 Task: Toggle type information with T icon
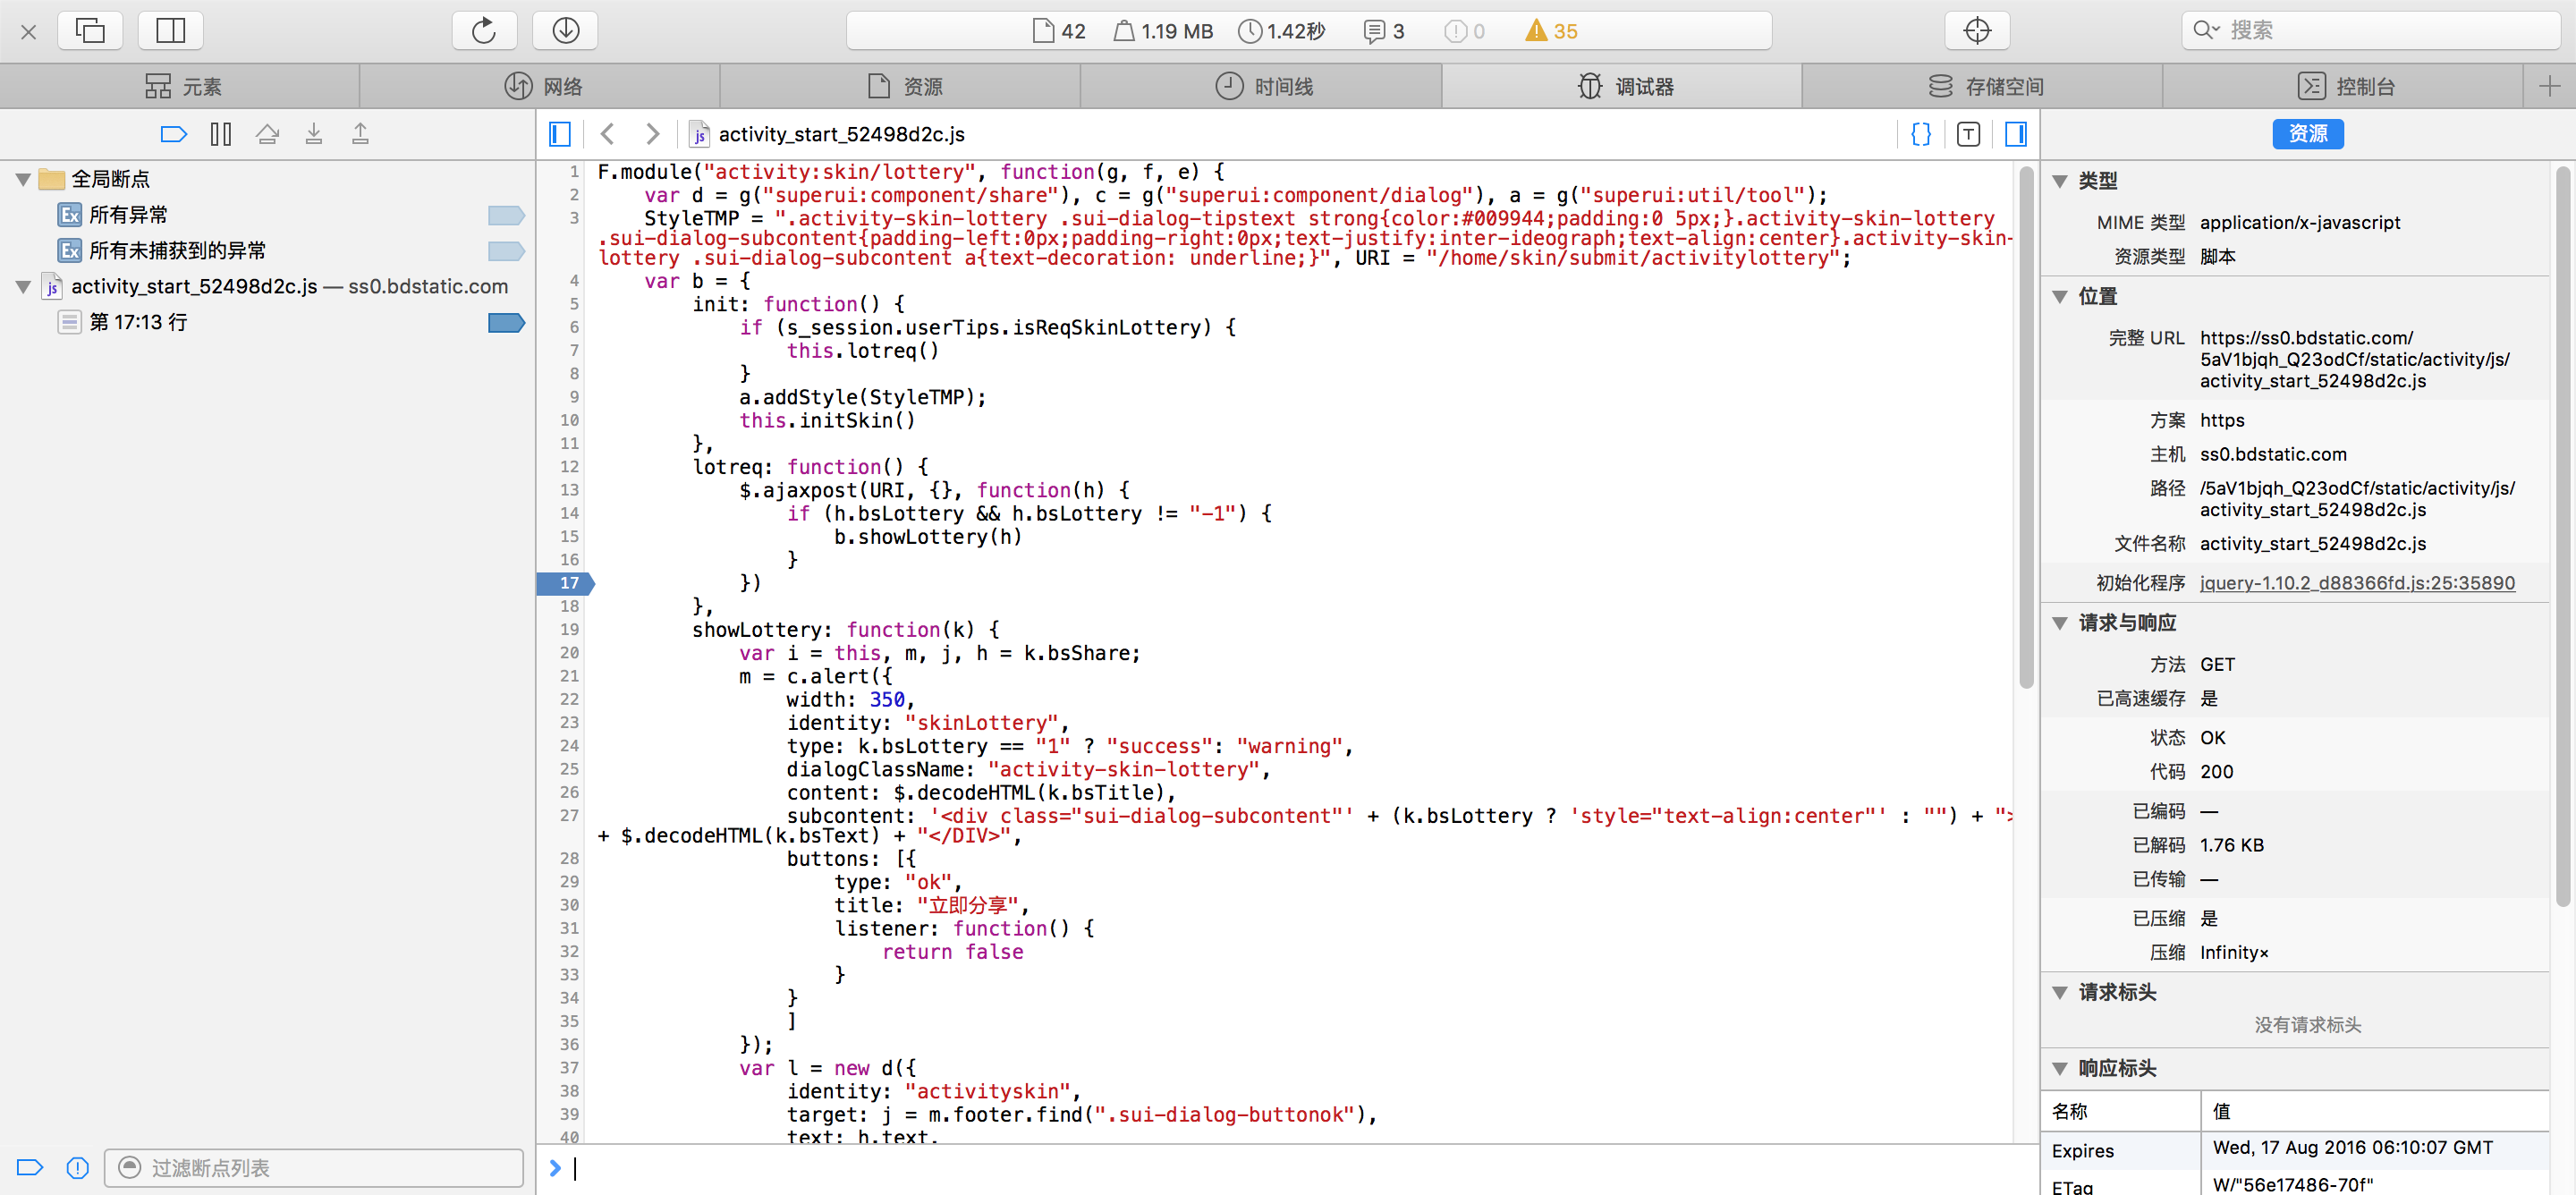tap(1968, 134)
